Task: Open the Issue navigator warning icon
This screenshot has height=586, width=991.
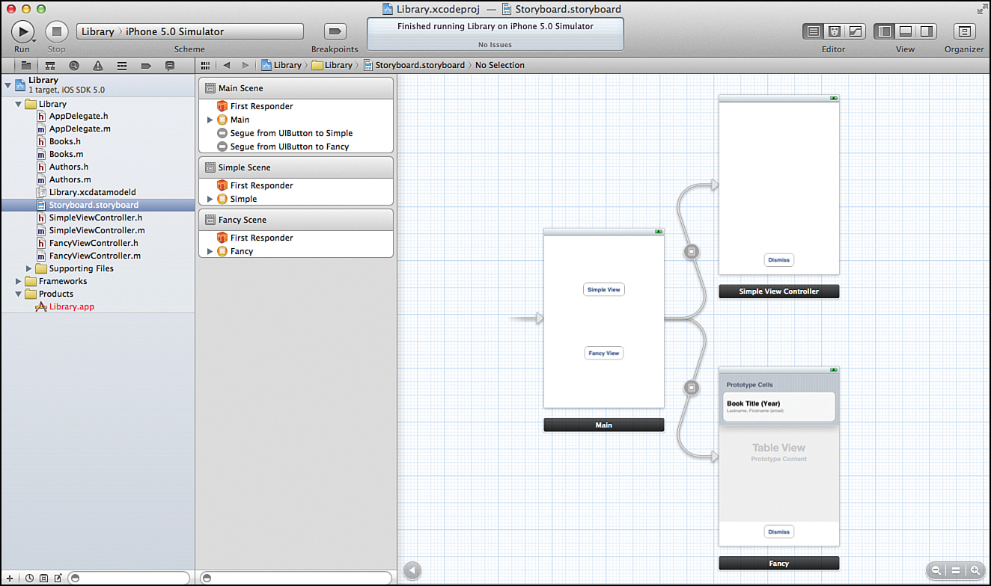Action: pyautogui.click(x=97, y=65)
